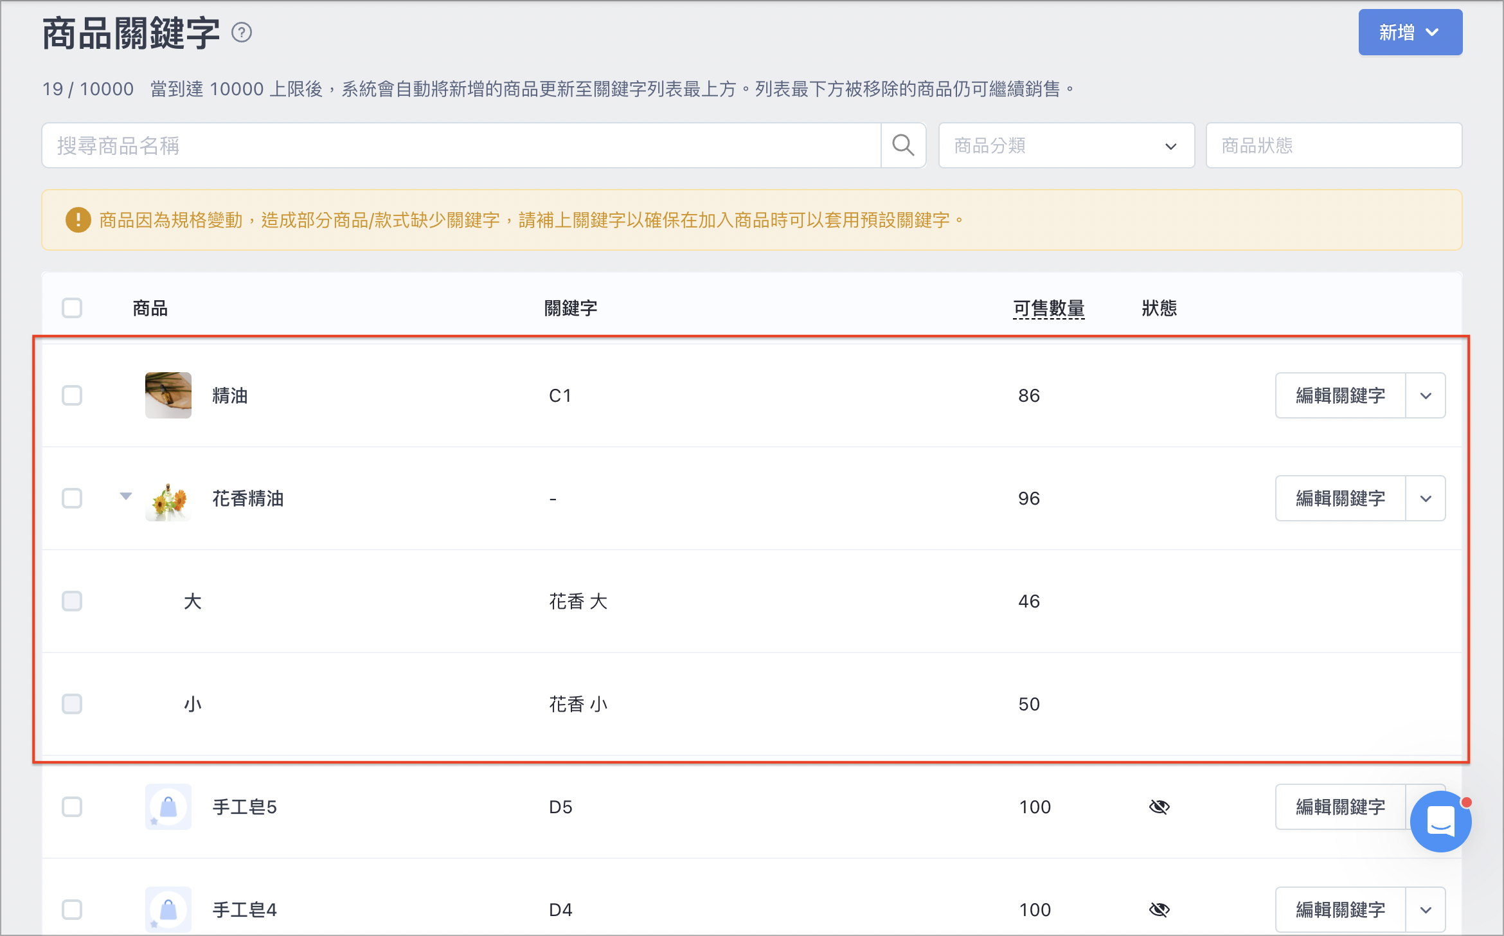Click the orange warning exclamation icon
This screenshot has height=936, width=1504.
click(78, 220)
